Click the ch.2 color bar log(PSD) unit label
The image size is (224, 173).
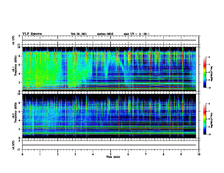[x=212, y=120]
